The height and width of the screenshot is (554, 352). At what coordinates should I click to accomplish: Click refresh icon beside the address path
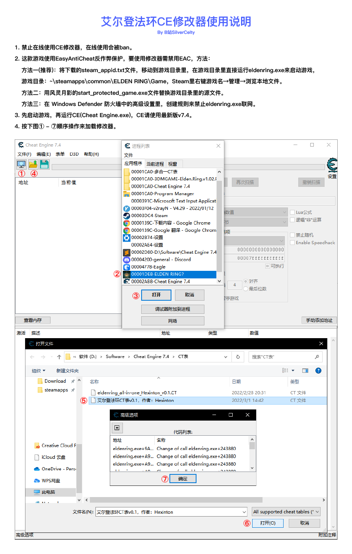238,357
